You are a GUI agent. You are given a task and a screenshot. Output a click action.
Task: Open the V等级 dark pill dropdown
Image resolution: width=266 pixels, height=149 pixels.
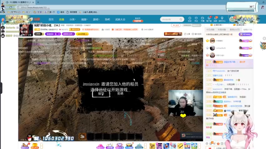[39, 34]
